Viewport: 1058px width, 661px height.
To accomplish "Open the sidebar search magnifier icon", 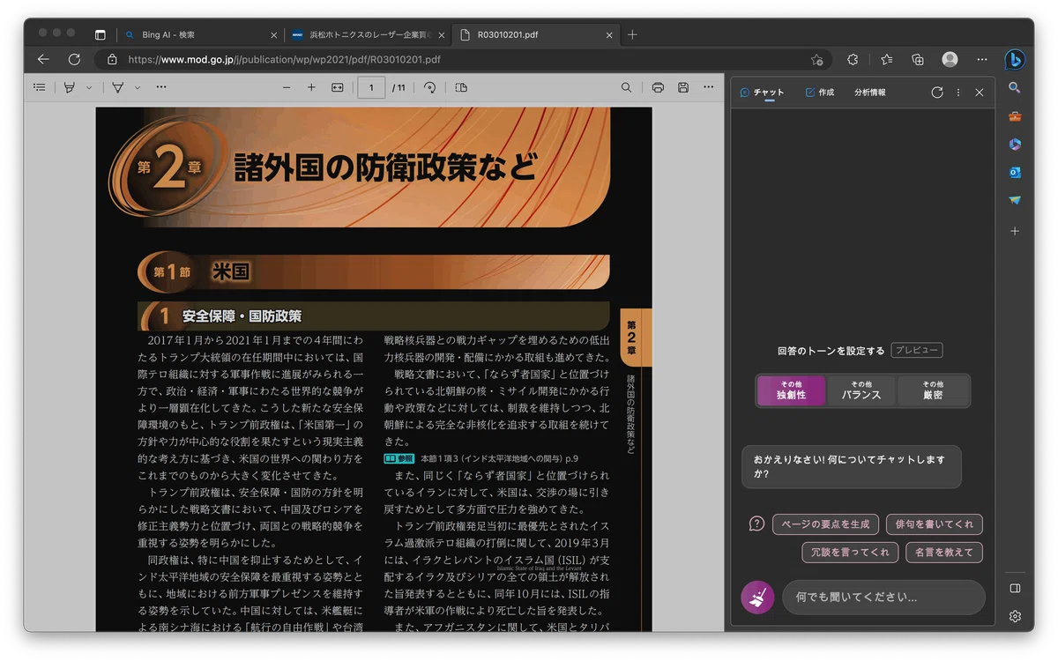I will pos(1015,88).
